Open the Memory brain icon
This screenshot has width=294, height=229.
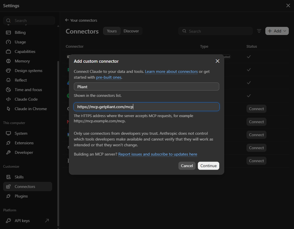tap(8, 61)
